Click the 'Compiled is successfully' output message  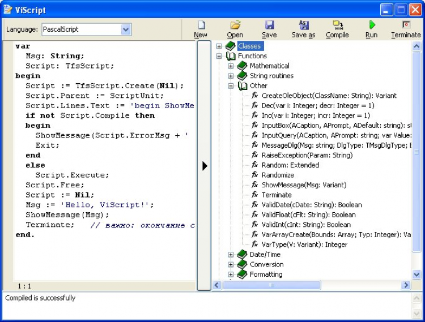(x=40, y=298)
